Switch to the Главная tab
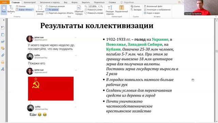The image size is (218, 123). point(16,2)
